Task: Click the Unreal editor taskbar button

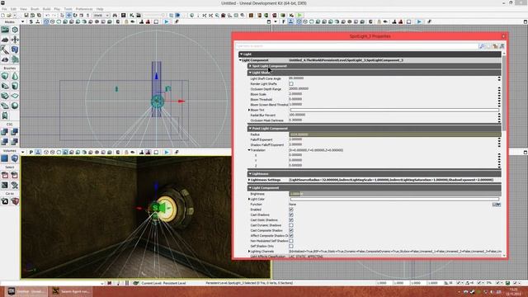Action: [x=26, y=291]
